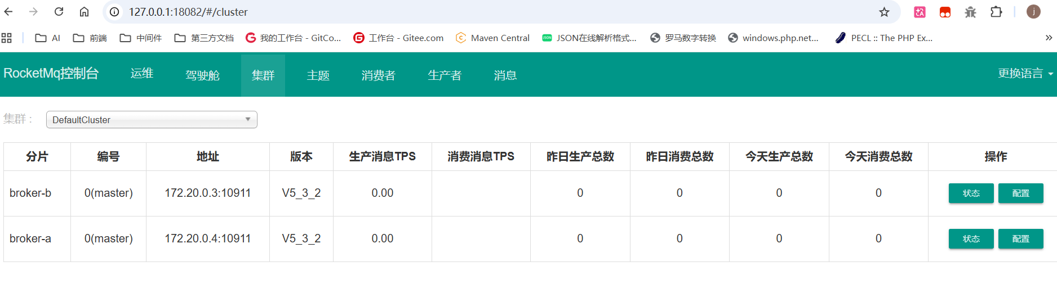
Task: Go forward in browser history
Action: click(34, 12)
